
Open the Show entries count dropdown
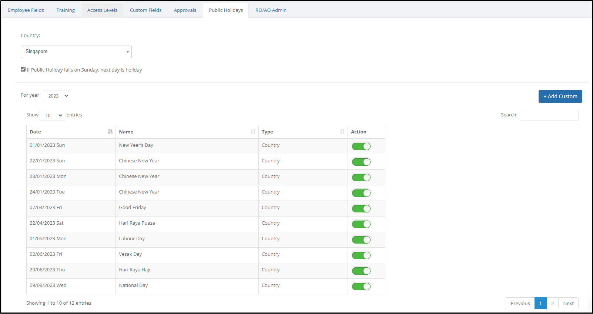coord(52,115)
